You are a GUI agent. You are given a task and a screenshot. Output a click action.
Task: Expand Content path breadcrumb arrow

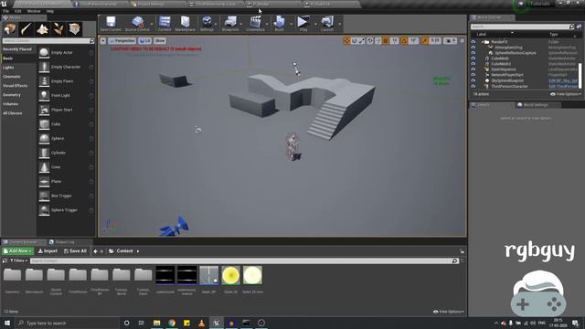pos(138,251)
